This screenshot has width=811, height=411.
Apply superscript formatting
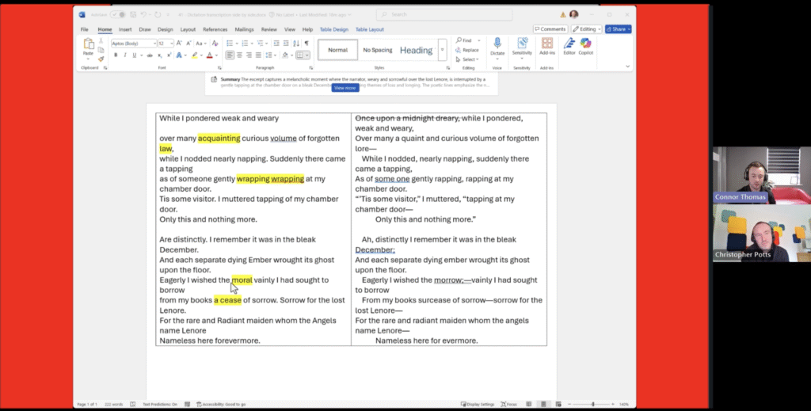[x=169, y=55]
